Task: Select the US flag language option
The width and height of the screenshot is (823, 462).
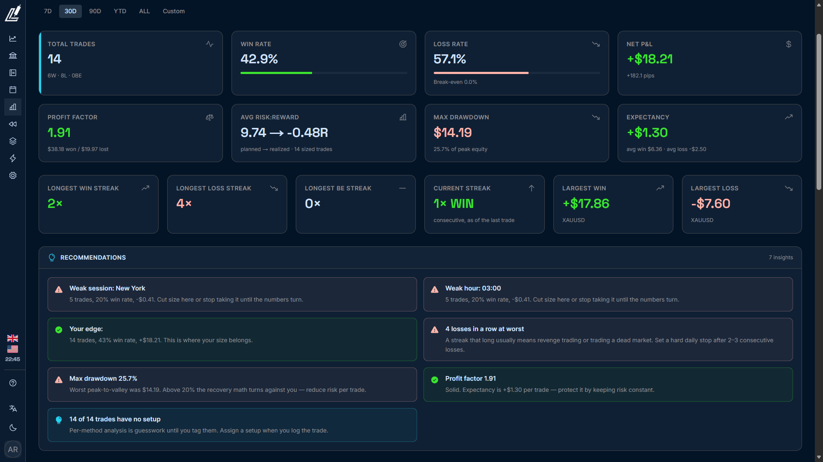Action: tap(12, 349)
